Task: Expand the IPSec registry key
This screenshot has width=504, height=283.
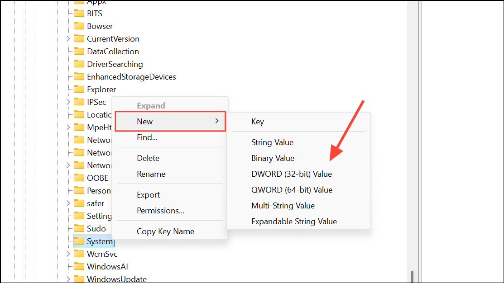Action: coord(67,102)
